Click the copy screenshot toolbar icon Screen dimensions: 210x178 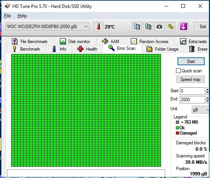click(x=148, y=27)
